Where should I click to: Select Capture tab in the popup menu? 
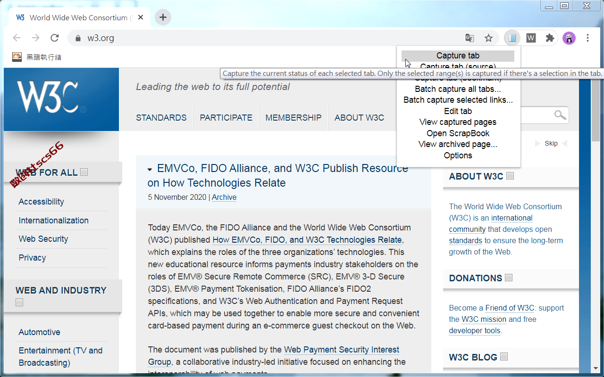click(458, 56)
